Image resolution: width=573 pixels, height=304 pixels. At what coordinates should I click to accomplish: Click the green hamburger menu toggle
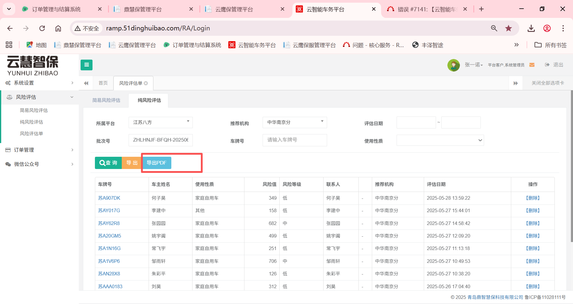pyautogui.click(x=87, y=65)
